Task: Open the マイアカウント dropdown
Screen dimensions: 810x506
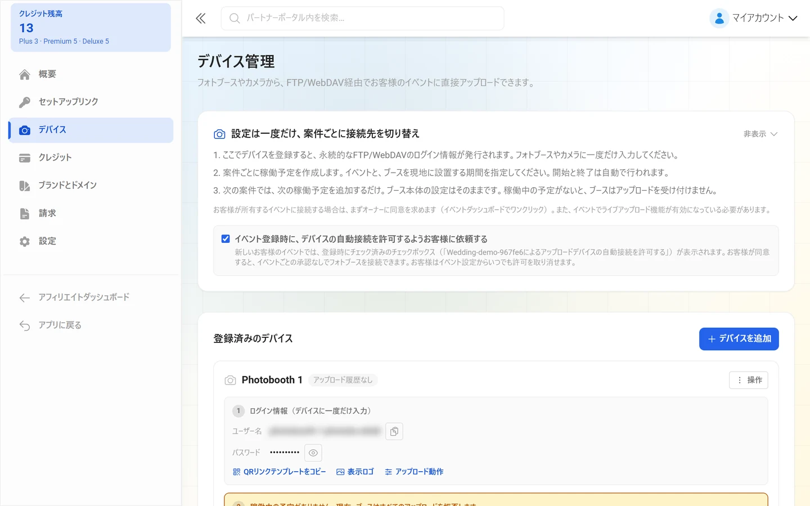Action: (754, 18)
